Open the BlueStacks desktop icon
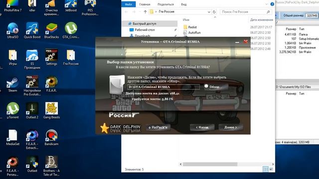319x179 pixels. [x=51, y=30]
